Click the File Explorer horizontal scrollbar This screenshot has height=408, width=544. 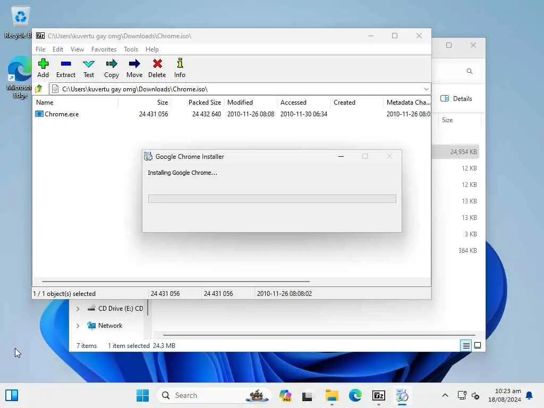(x=319, y=335)
